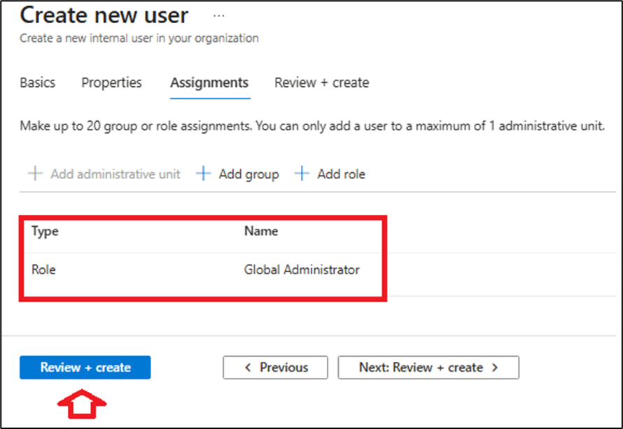Click the plus icon beside Add administrative unit

[x=34, y=174]
